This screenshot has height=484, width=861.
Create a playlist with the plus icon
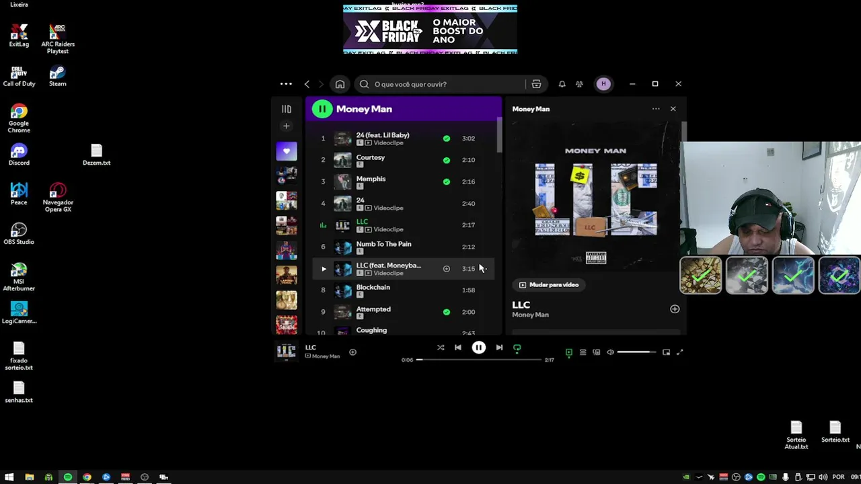click(x=287, y=126)
